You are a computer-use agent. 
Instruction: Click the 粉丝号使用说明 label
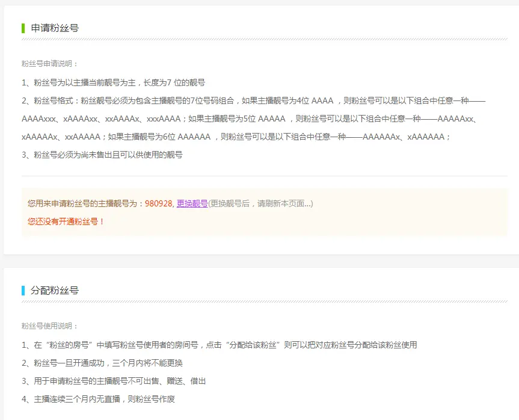point(49,326)
